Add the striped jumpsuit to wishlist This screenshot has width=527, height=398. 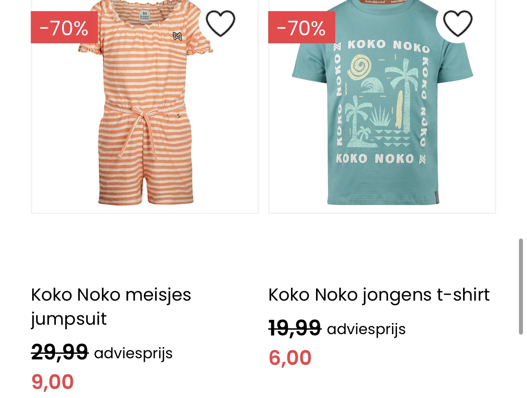point(220,23)
